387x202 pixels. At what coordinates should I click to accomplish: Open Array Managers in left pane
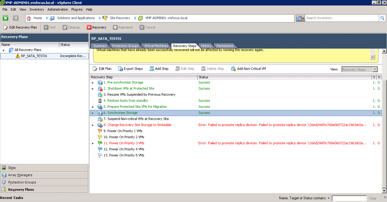click(x=20, y=175)
